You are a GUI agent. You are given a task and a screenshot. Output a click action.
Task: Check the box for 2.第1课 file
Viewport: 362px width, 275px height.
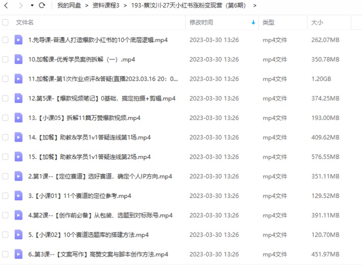pyautogui.click(x=5, y=176)
